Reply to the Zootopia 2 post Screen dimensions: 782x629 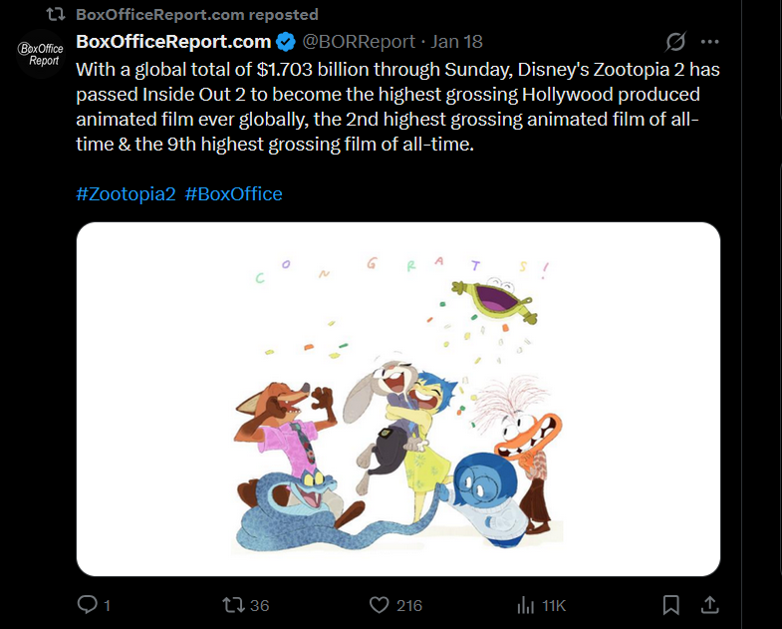[x=88, y=605]
